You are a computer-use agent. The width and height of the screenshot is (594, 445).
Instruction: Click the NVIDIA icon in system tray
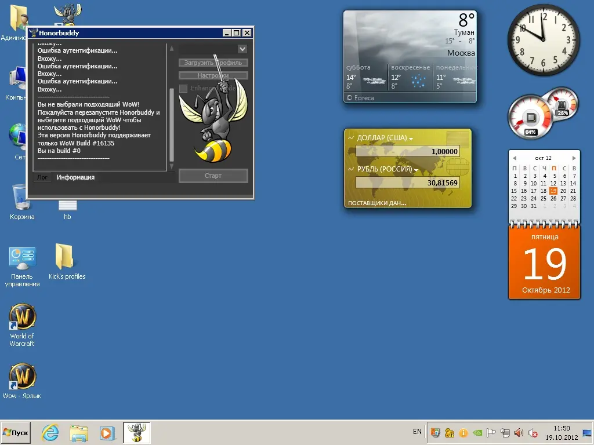pos(477,432)
